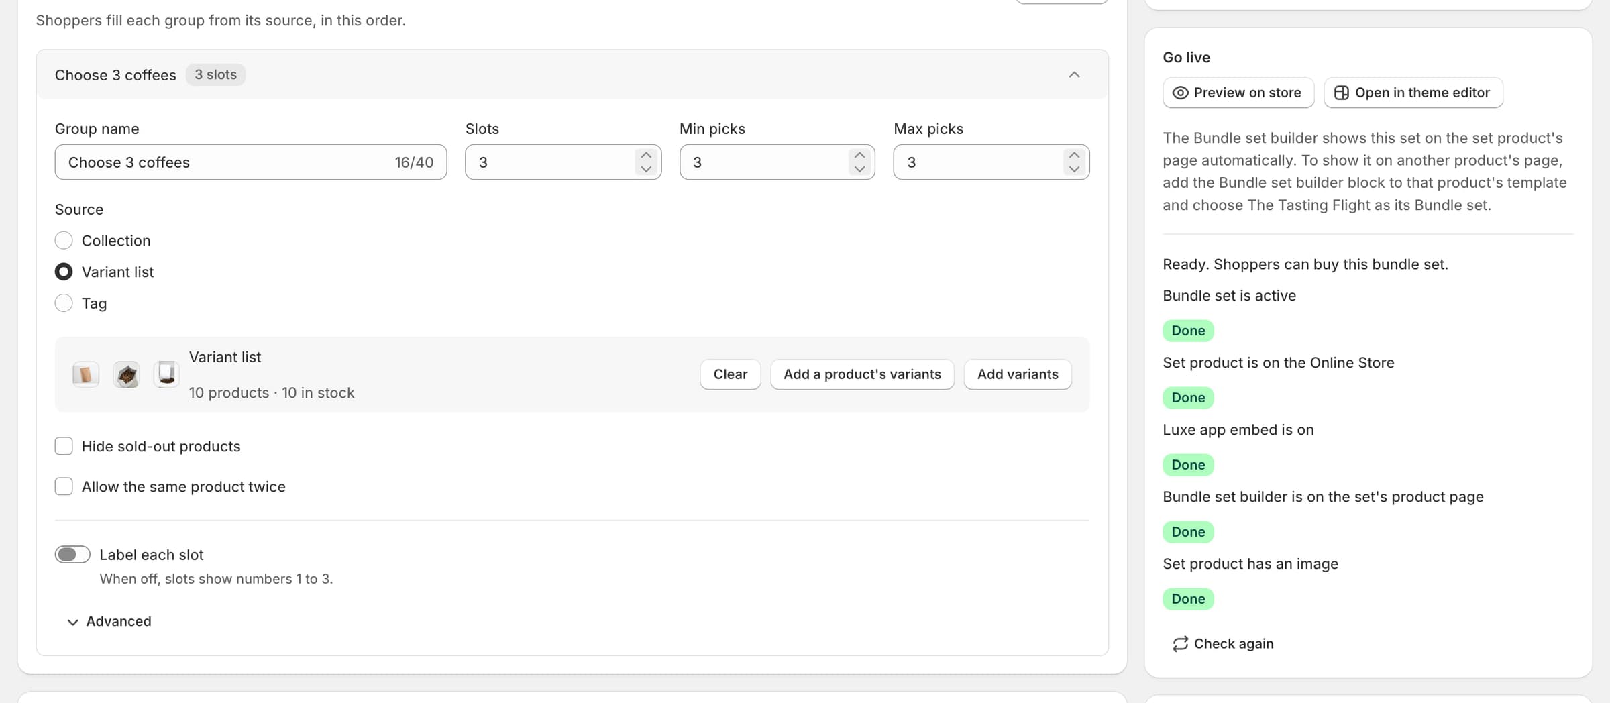The image size is (1610, 703).
Task: Collapse the Choose 3 coffees group
Action: (x=1074, y=74)
